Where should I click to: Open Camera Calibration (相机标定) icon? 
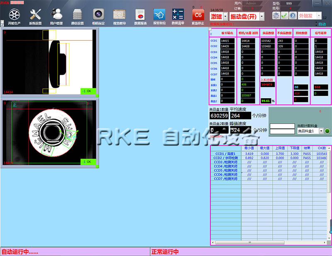(x=98, y=15)
